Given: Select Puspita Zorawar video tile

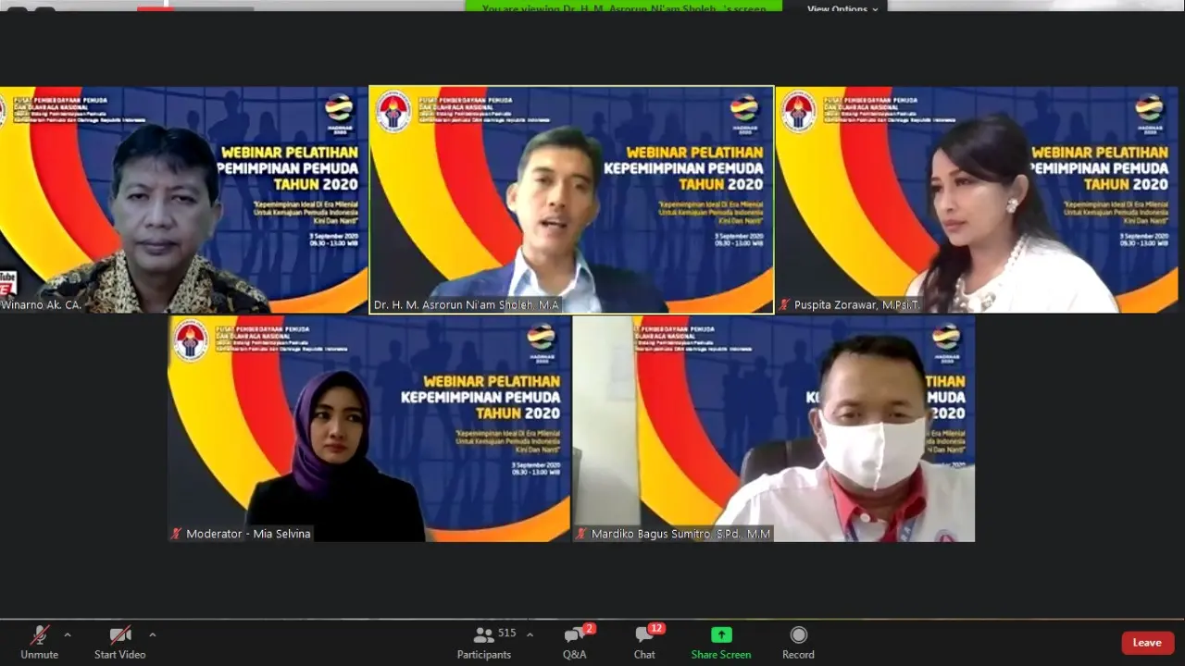Looking at the screenshot, I should pyautogui.click(x=977, y=200).
